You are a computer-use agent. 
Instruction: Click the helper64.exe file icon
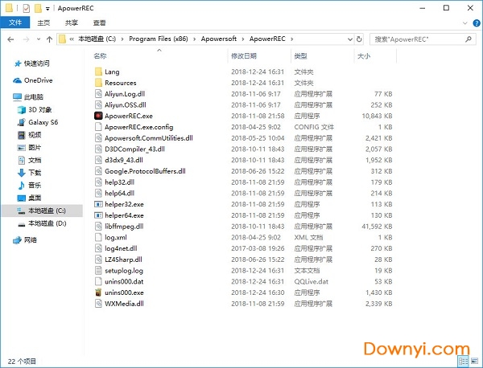[98, 215]
